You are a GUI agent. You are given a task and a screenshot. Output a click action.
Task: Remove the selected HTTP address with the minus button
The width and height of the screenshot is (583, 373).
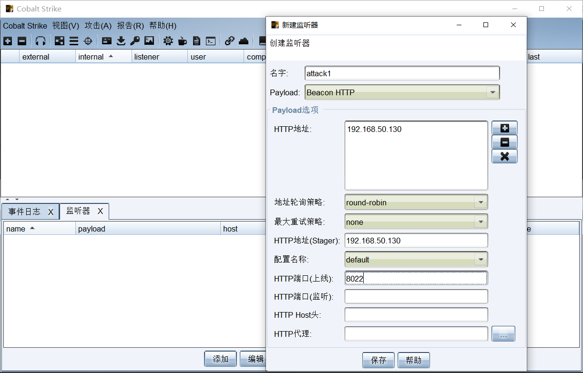[x=505, y=142]
